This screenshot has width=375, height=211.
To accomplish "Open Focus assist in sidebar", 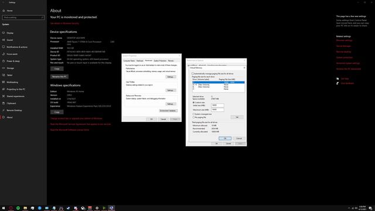I will (x=12, y=54).
